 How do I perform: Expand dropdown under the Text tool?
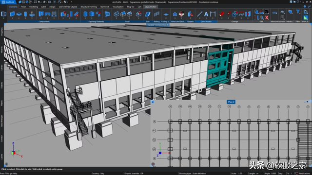click(x=206, y=18)
